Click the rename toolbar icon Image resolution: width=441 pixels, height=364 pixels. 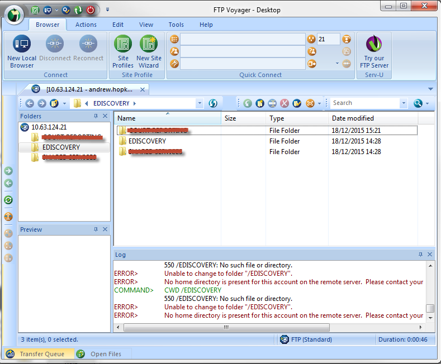tap(272, 103)
